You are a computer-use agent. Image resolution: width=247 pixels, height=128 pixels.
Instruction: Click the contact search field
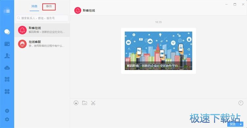click(x=42, y=18)
